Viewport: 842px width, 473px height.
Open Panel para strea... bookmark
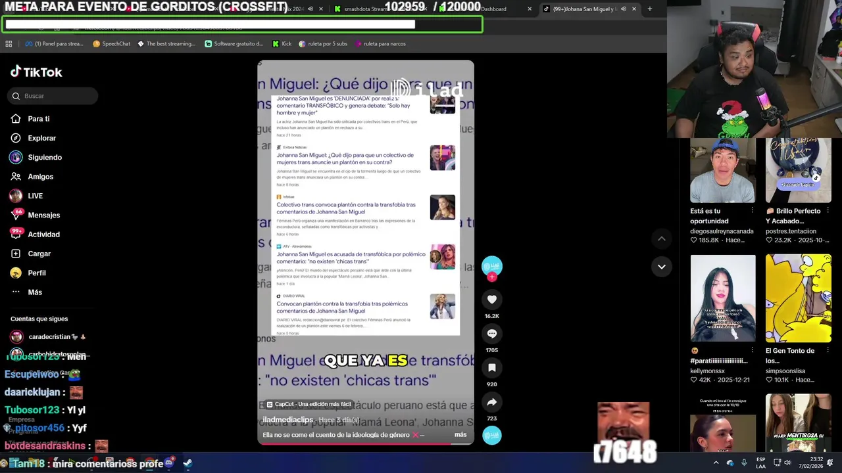point(54,44)
